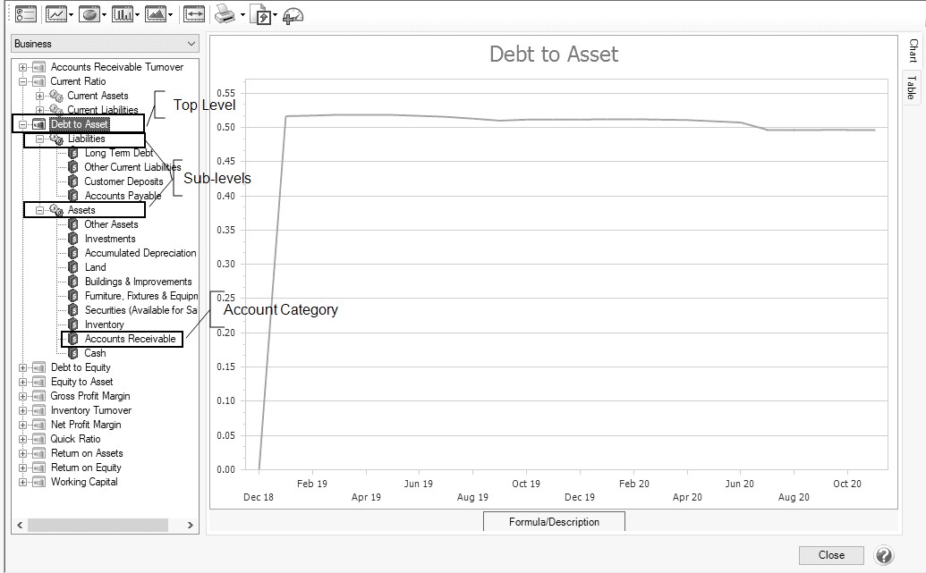
Task: Switch to the Chart tab
Action: click(912, 50)
